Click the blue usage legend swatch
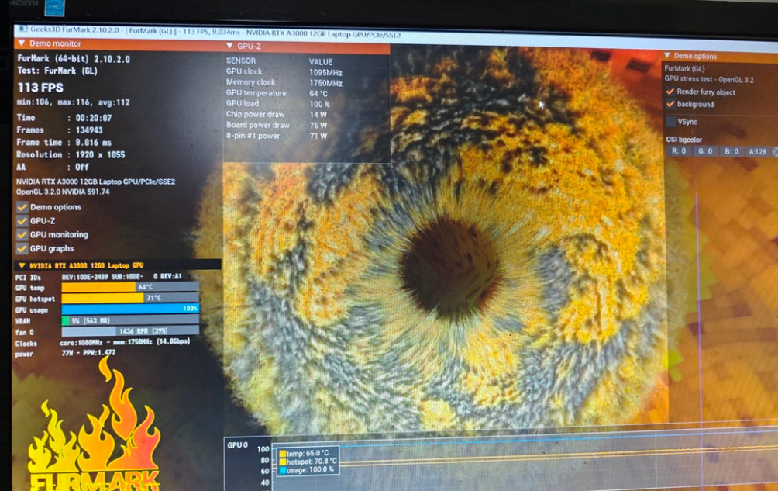The height and width of the screenshot is (491, 778). point(282,469)
